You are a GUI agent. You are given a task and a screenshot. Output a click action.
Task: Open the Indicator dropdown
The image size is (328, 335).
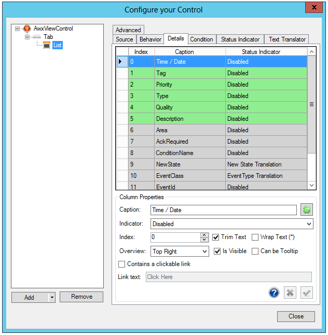[x=309, y=224]
